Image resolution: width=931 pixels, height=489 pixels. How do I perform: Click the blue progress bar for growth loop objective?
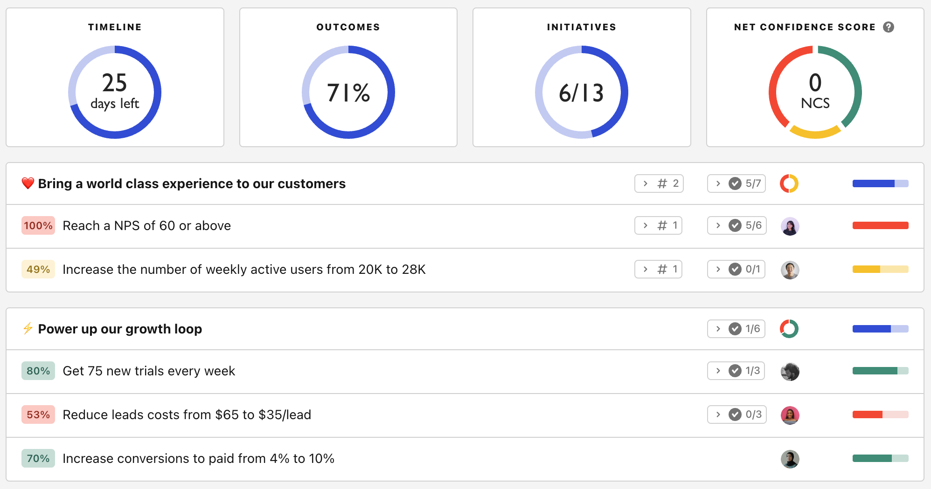880,329
